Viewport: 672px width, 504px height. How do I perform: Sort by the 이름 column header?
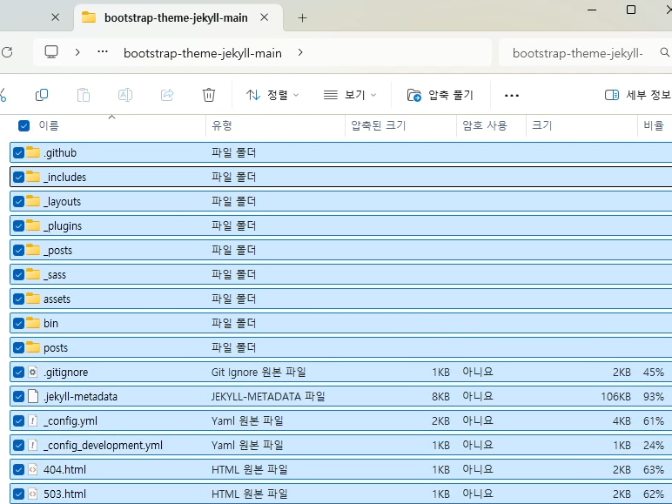(x=49, y=125)
